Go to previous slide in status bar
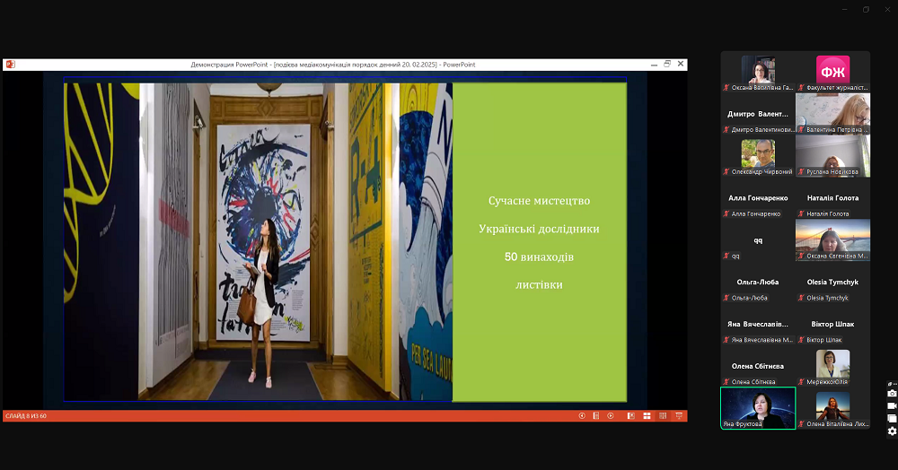This screenshot has height=470, width=898. point(582,415)
